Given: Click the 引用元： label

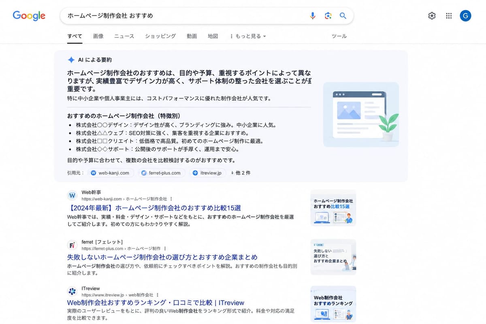Looking at the screenshot, I should pos(75,173).
